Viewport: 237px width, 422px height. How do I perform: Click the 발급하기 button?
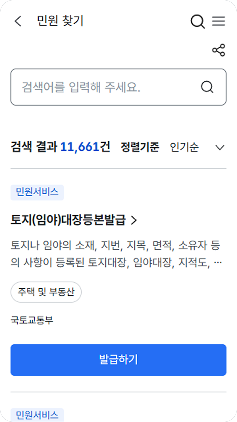point(118,360)
